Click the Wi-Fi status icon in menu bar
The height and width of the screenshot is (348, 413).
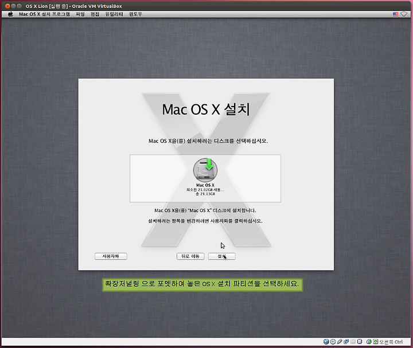404,14
